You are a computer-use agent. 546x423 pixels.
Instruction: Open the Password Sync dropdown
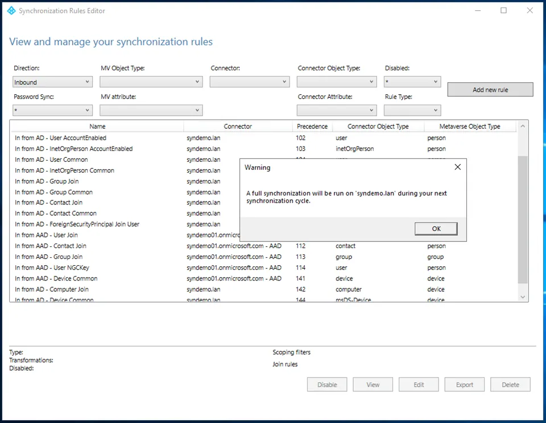click(x=52, y=110)
